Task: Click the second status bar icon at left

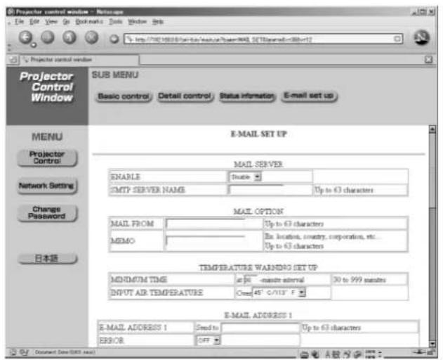Action: pyautogui.click(x=25, y=352)
